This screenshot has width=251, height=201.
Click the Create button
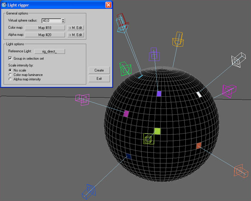pyautogui.click(x=99, y=70)
